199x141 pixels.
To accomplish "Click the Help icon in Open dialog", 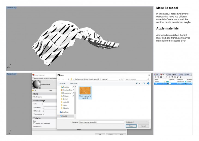I will pos(148,83).
